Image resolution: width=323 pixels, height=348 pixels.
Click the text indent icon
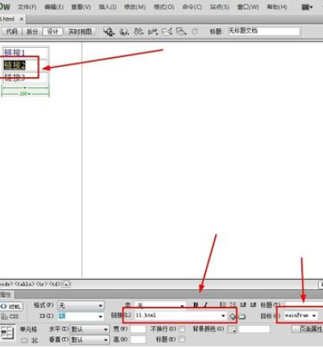[x=253, y=305]
